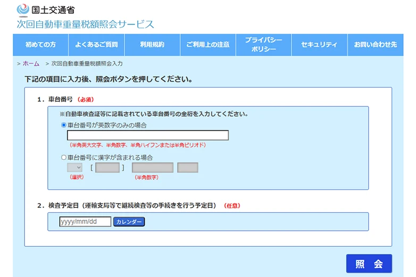This screenshot has width=416, height=277.
Task: Click the 国土交通省 logo icon
Action: (23, 10)
